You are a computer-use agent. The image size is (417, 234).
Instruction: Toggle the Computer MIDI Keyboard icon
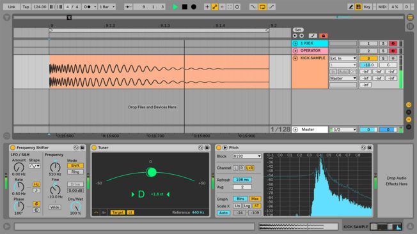point(358,7)
